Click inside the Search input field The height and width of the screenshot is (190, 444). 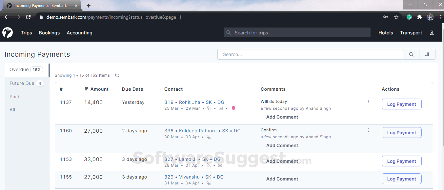point(310,54)
